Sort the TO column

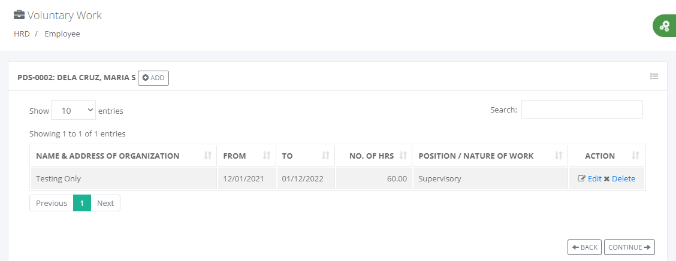click(306, 156)
